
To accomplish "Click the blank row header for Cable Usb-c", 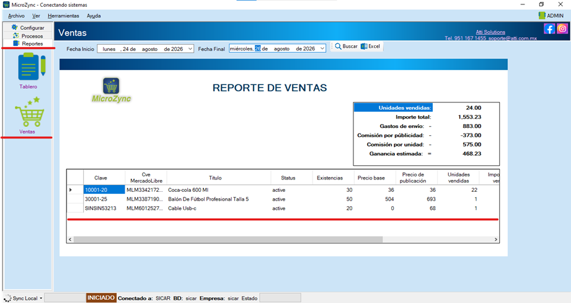I will tap(74, 208).
